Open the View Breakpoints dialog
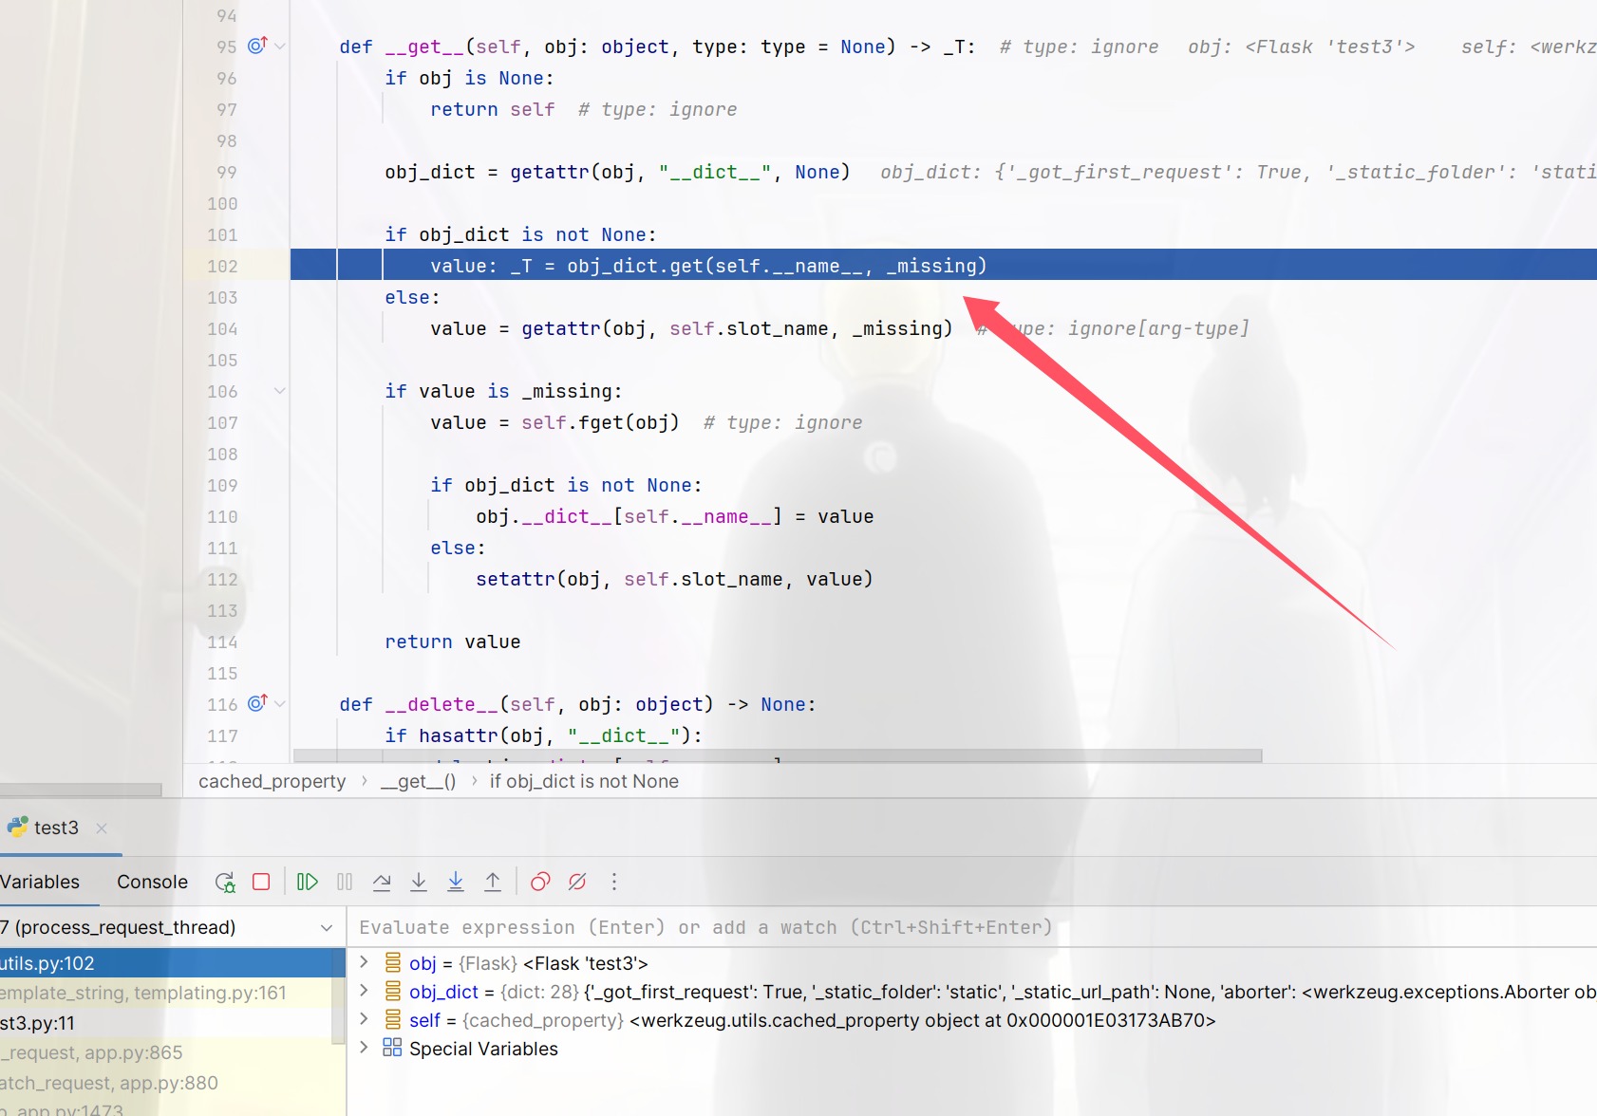 pyautogui.click(x=540, y=883)
